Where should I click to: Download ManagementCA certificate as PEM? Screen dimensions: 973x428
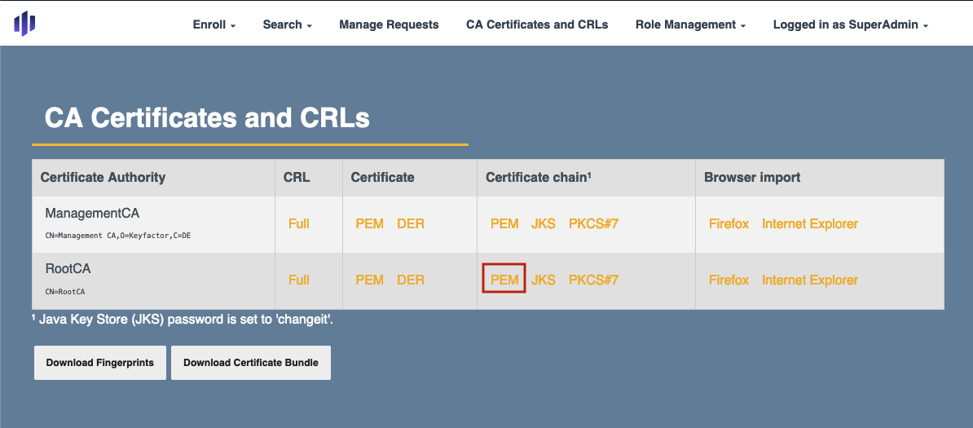point(369,223)
